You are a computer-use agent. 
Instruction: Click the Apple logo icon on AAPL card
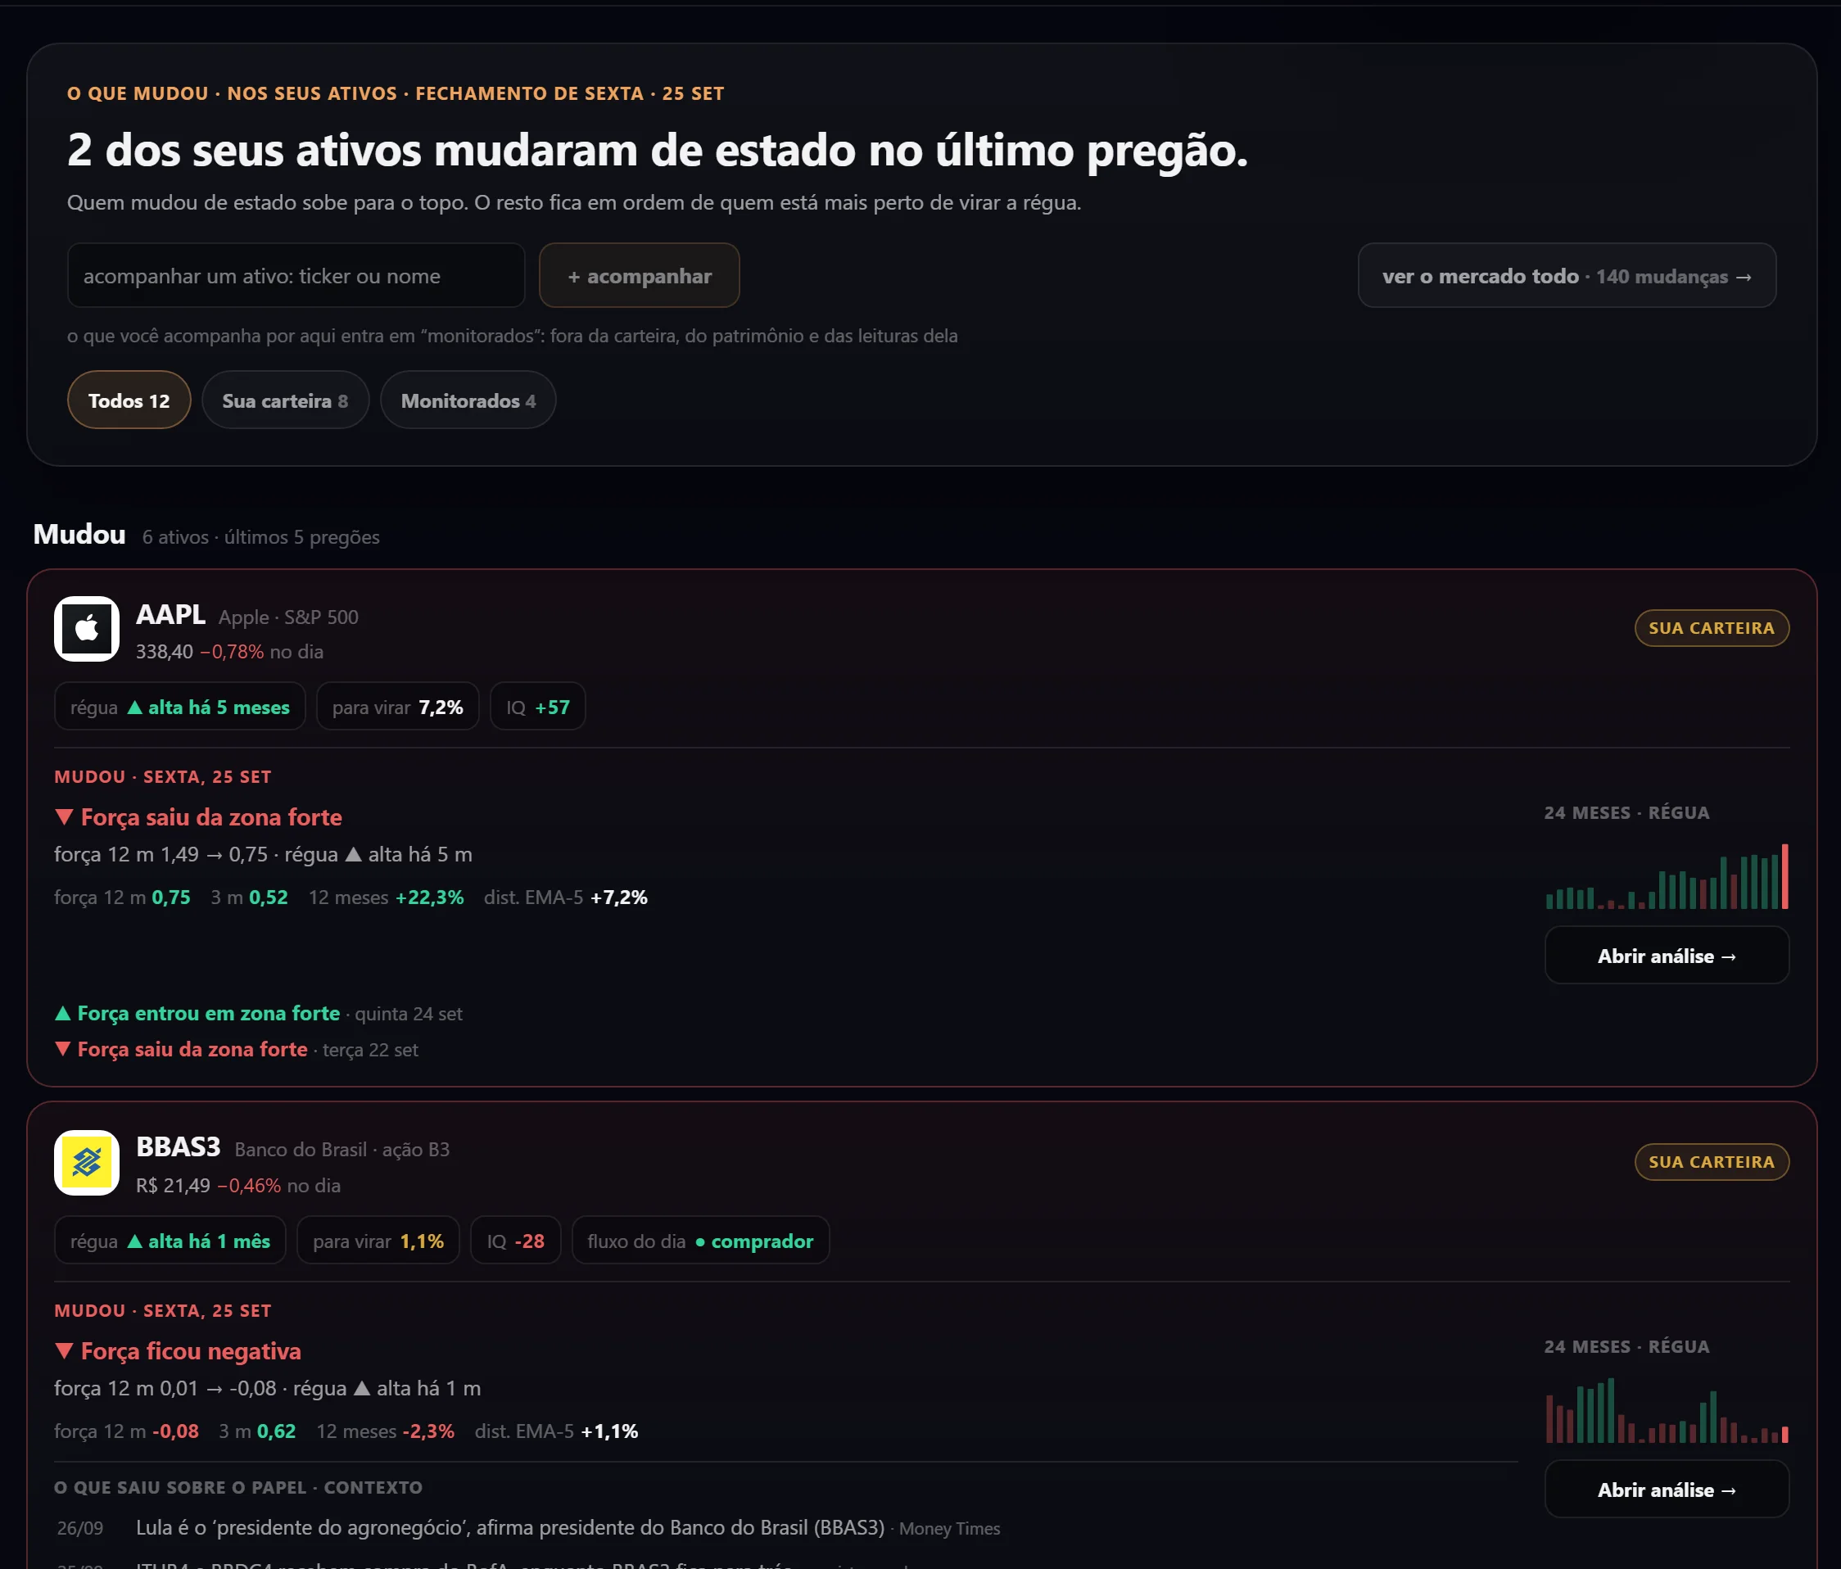coord(86,629)
